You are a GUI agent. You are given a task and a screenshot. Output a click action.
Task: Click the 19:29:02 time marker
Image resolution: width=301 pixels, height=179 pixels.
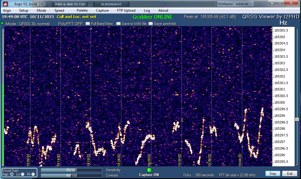(x=149, y=160)
